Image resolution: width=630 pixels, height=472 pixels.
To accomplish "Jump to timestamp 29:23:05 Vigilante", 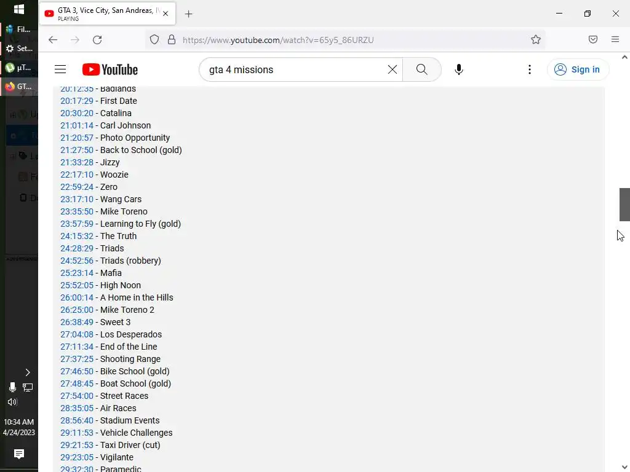I will (77, 457).
